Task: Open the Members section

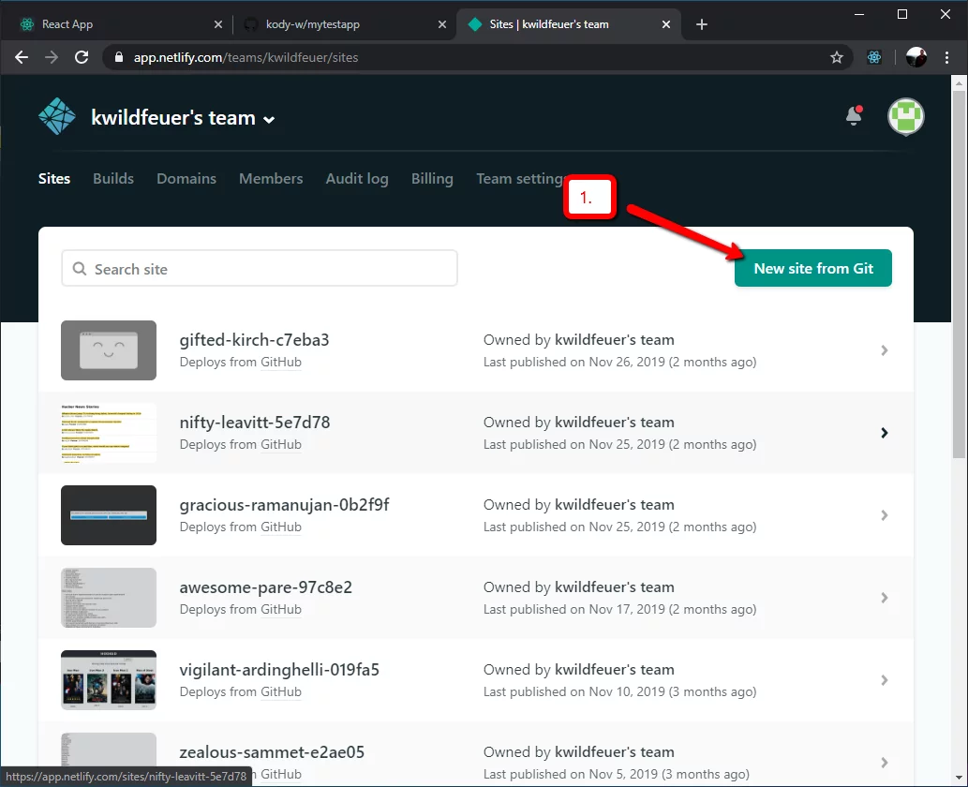Action: [271, 178]
